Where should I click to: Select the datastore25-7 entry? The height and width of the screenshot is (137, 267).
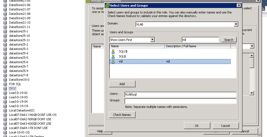coord(18,67)
